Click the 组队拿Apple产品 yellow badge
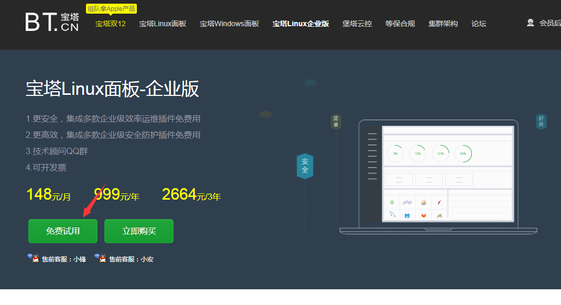The width and height of the screenshot is (561, 305). (111, 8)
